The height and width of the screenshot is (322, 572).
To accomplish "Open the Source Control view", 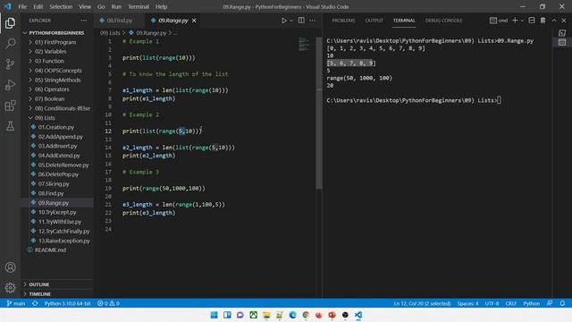I will tap(10, 64).
